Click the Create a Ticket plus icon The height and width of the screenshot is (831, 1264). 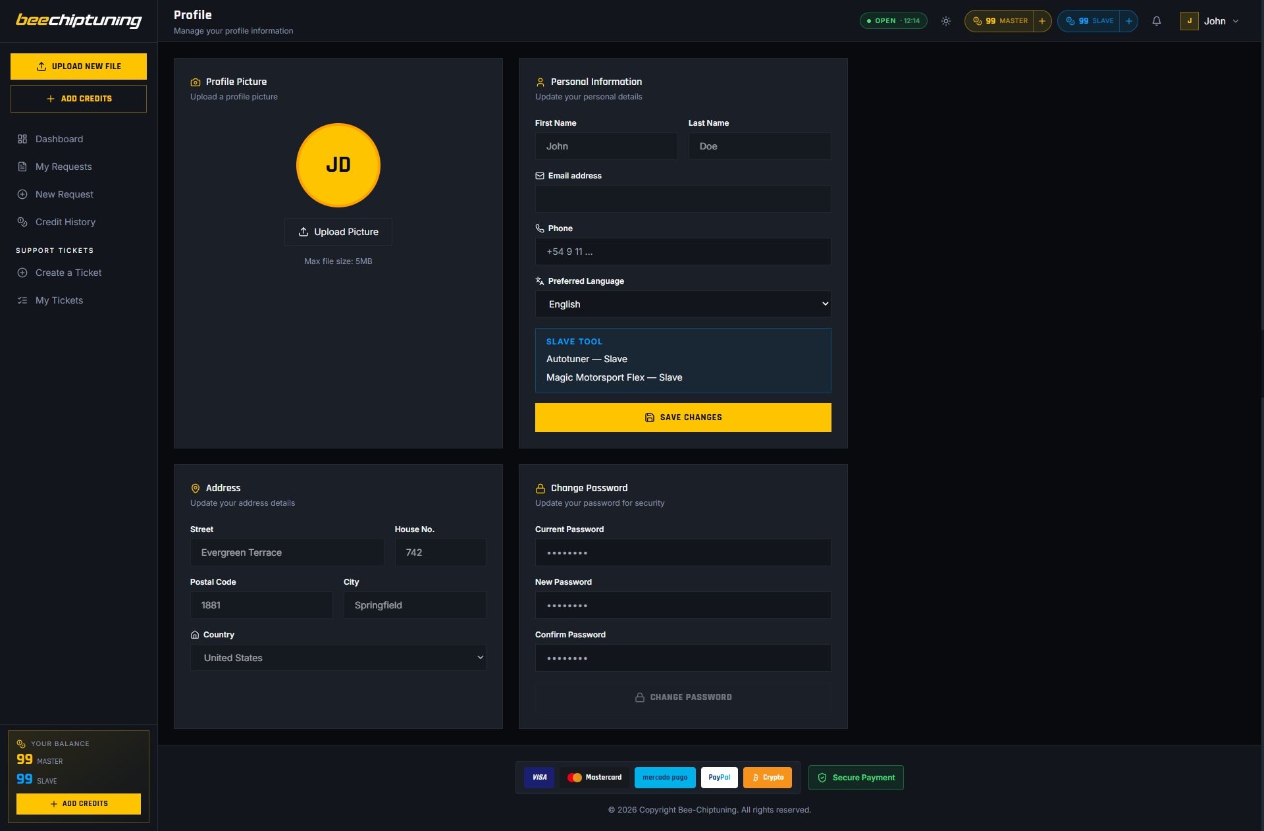click(22, 273)
